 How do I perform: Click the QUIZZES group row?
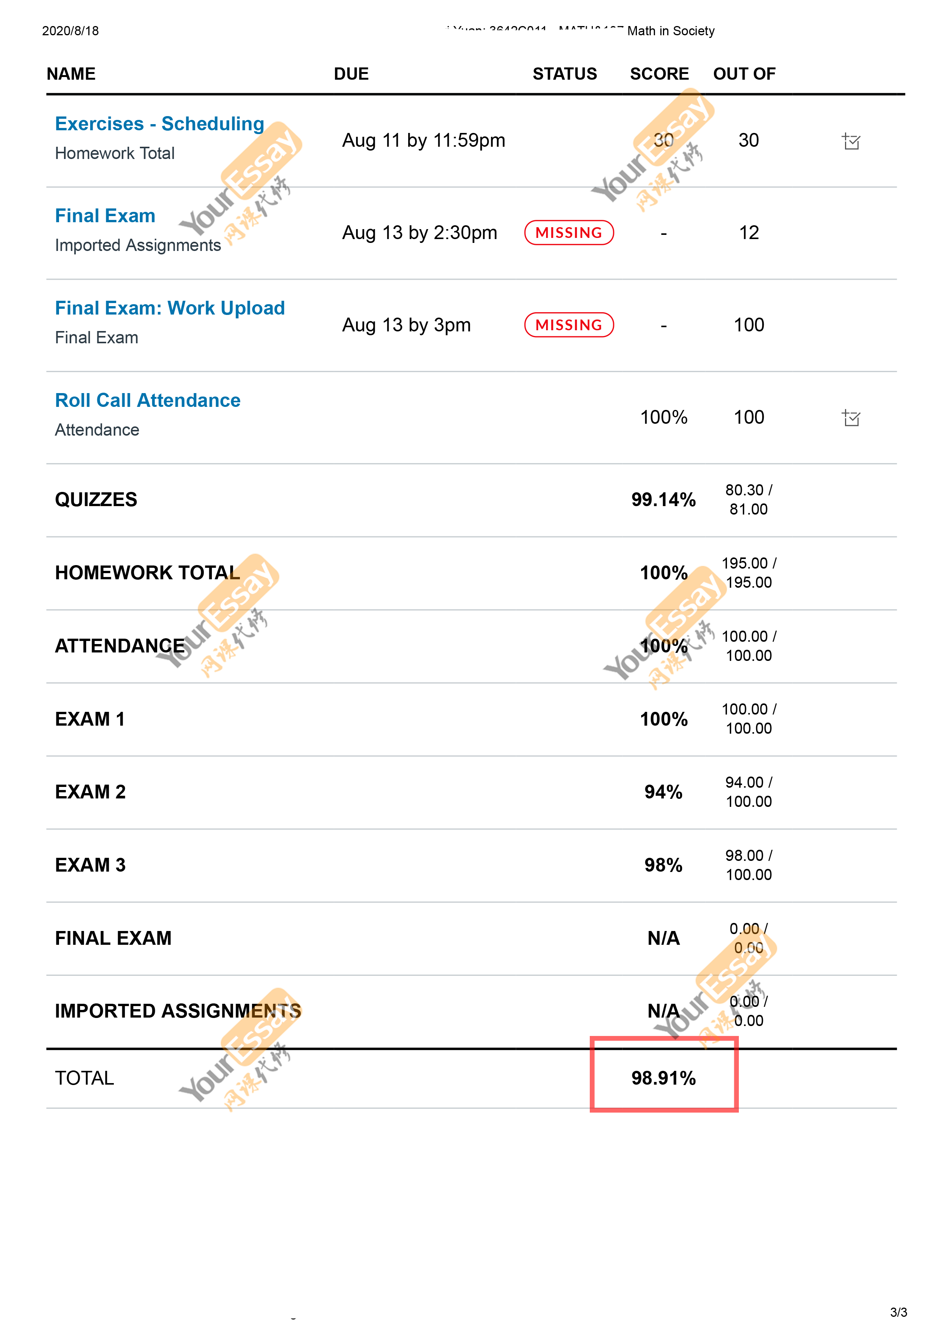coord(471,500)
